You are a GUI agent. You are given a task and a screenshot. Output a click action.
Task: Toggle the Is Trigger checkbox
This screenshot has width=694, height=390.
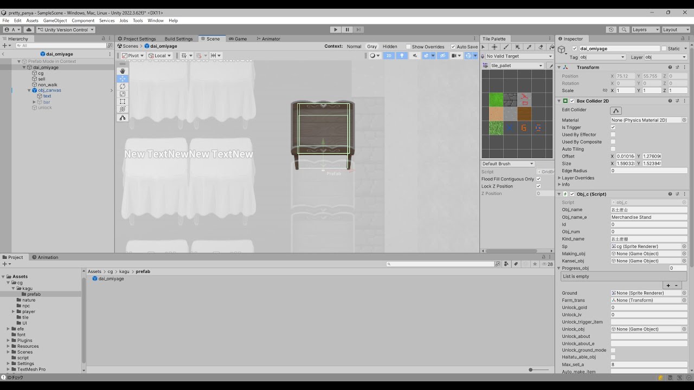[613, 127]
